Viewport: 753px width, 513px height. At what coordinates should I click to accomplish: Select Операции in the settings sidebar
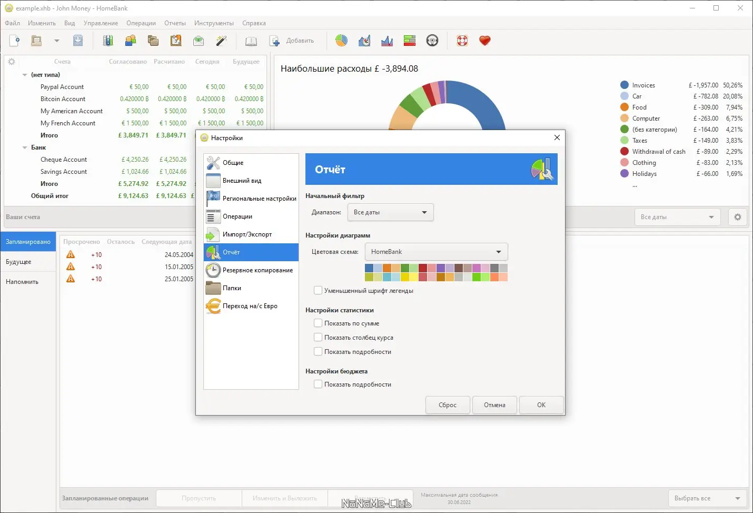(251, 216)
